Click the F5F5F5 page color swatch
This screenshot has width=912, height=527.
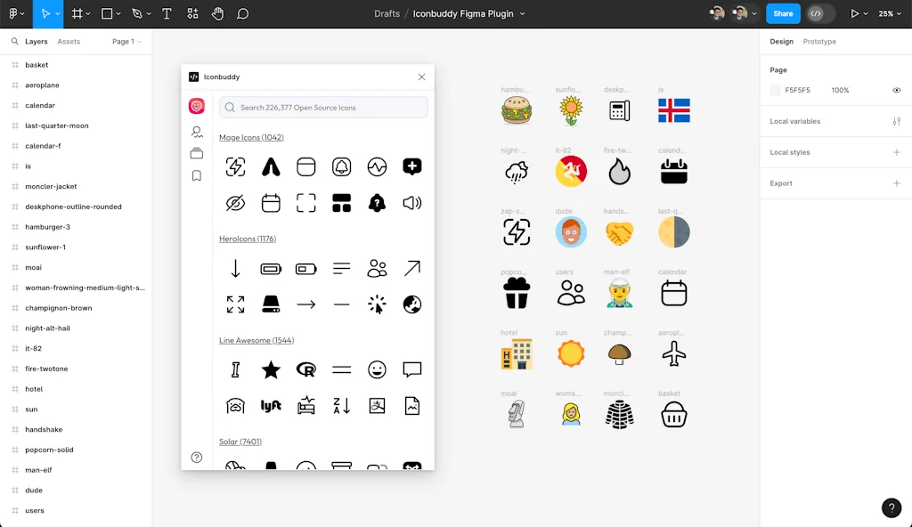775,90
